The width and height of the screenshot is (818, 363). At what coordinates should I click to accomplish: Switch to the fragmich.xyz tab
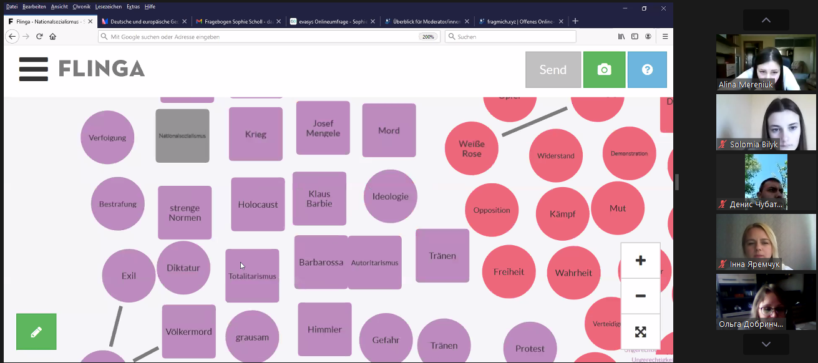pos(516,21)
